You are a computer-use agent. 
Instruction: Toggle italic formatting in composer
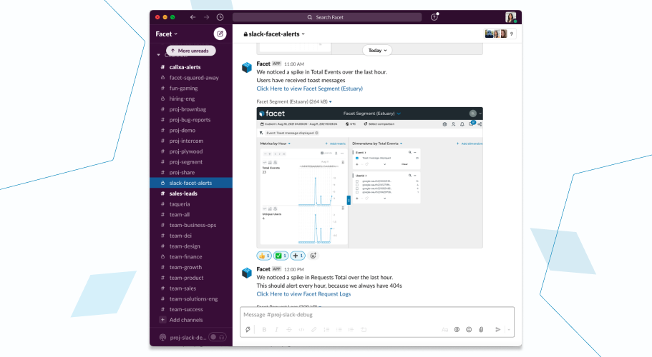(x=276, y=330)
